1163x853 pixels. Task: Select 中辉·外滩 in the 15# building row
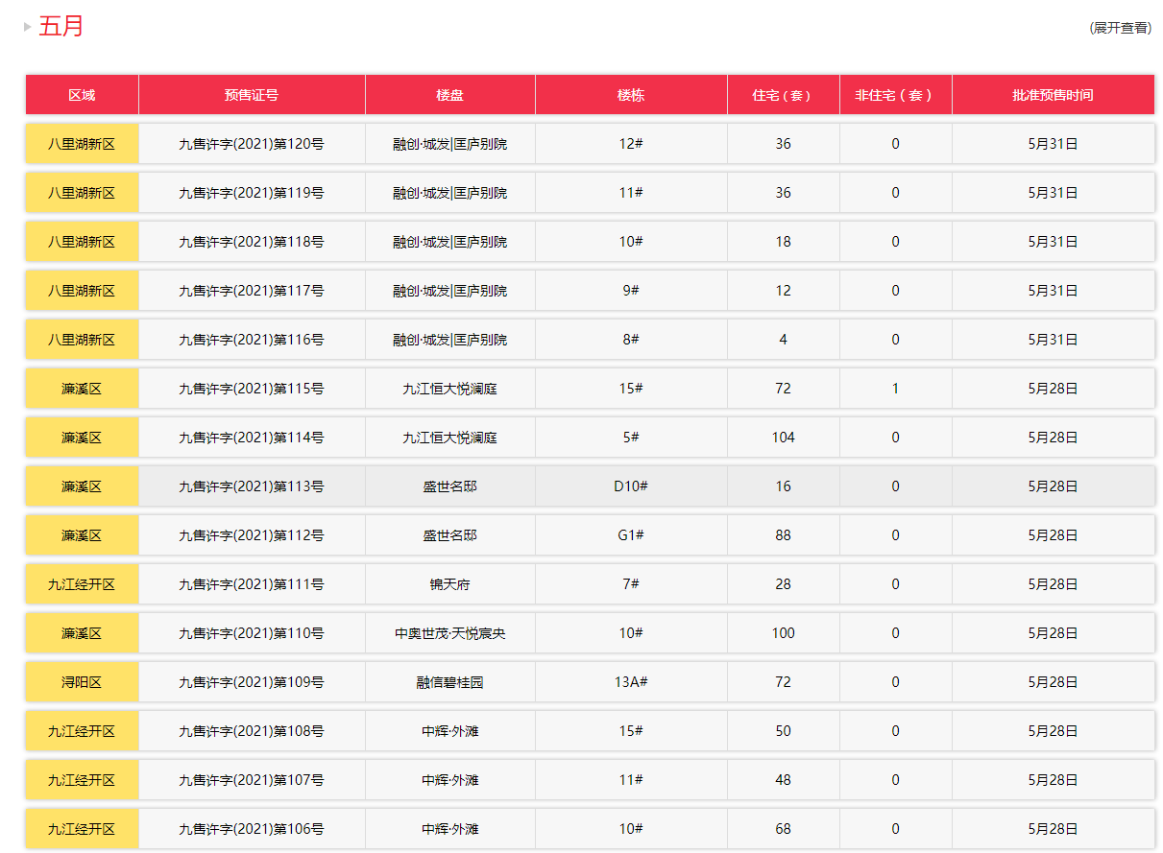click(x=449, y=731)
